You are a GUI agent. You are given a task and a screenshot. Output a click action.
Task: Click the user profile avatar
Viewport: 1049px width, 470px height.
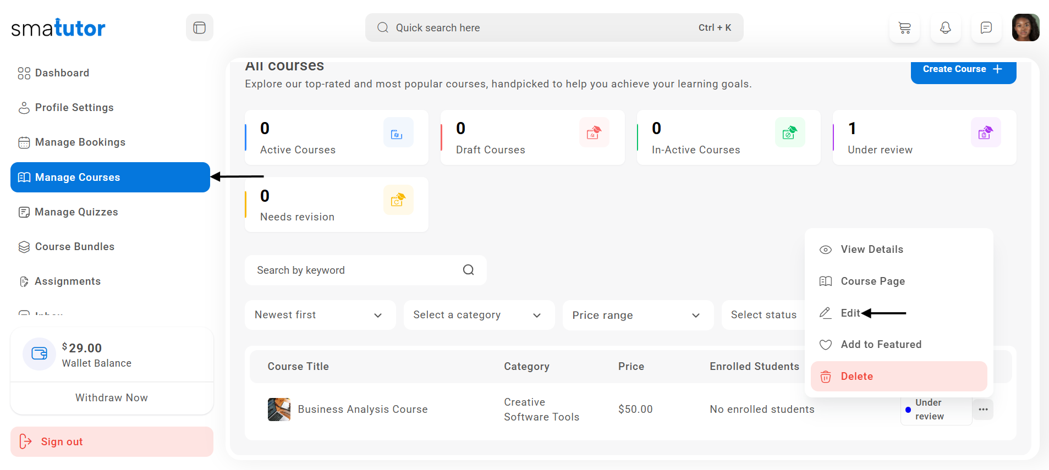point(1025,27)
